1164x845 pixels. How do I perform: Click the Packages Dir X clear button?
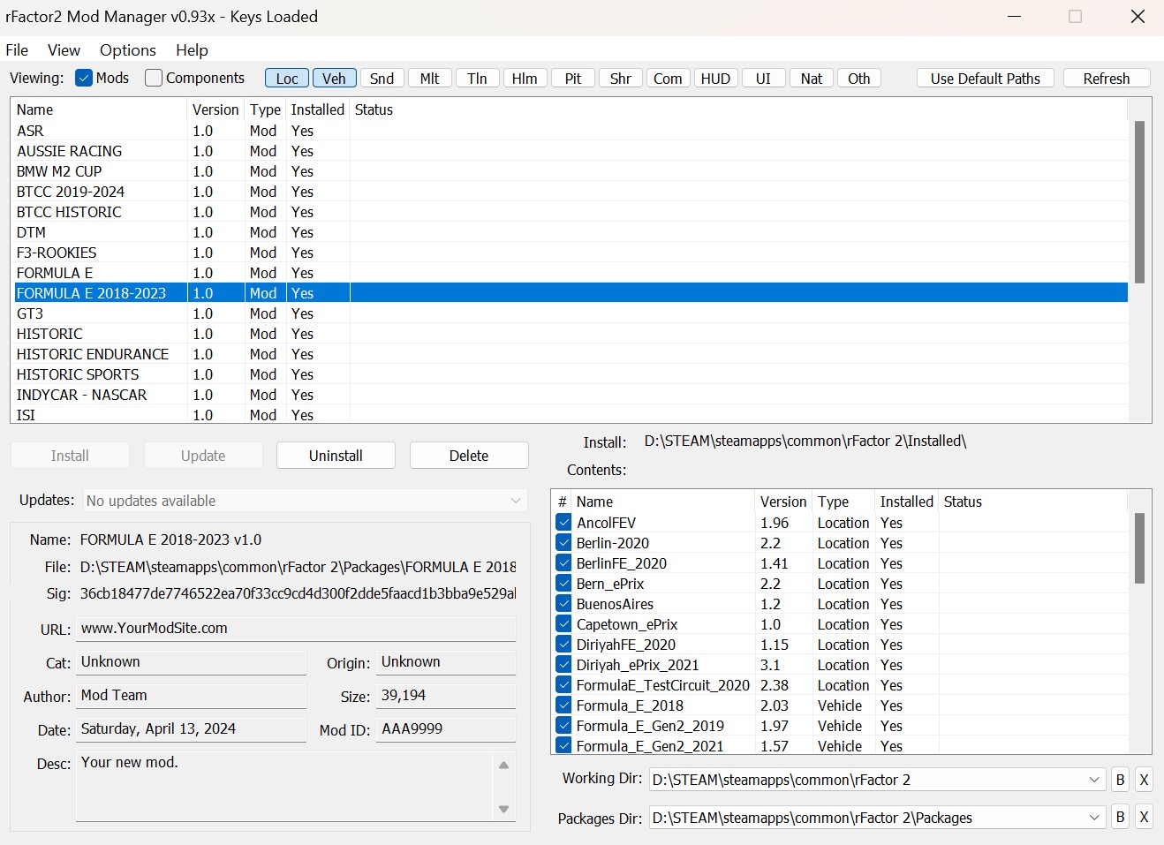1144,818
